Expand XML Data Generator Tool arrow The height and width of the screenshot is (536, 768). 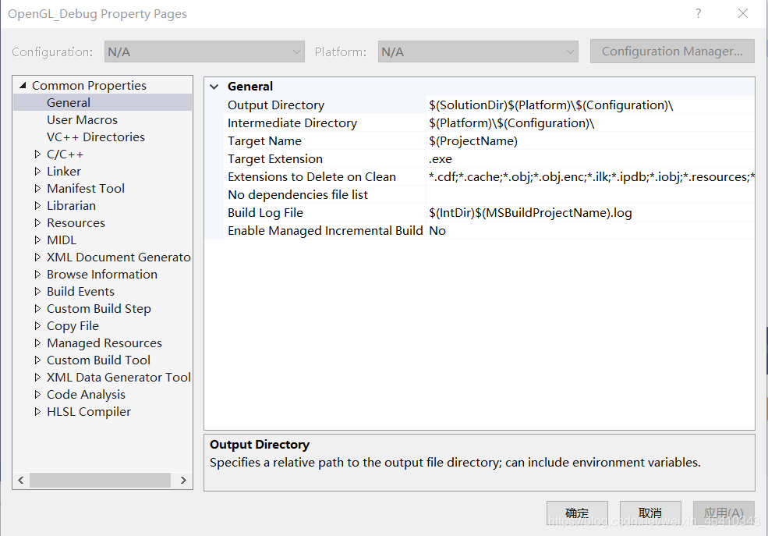[37, 377]
